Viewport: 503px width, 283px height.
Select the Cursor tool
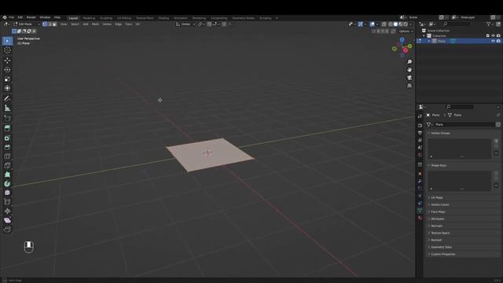(7, 50)
